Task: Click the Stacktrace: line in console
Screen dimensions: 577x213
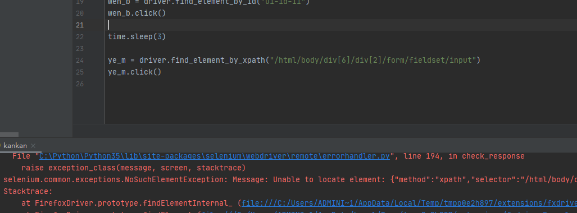Action: click(28, 191)
